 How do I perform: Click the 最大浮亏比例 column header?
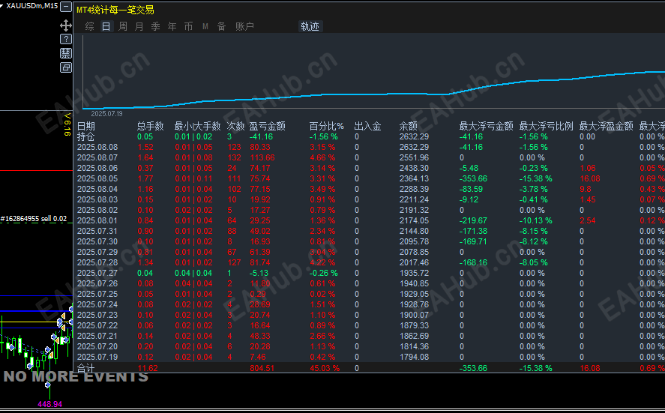tap(547, 127)
